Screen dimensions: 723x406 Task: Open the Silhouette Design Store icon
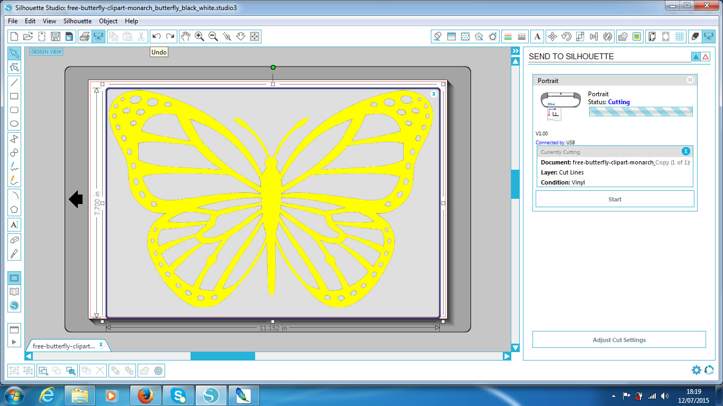[14, 306]
